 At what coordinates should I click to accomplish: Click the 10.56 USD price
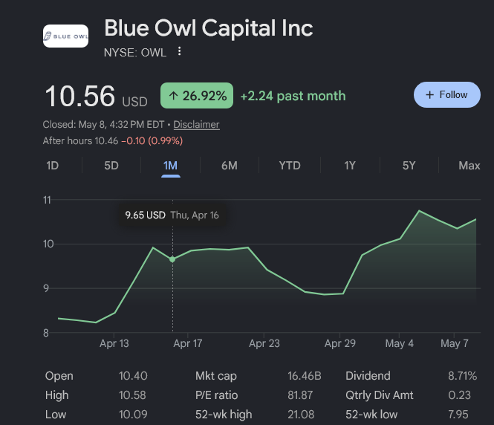tap(96, 96)
